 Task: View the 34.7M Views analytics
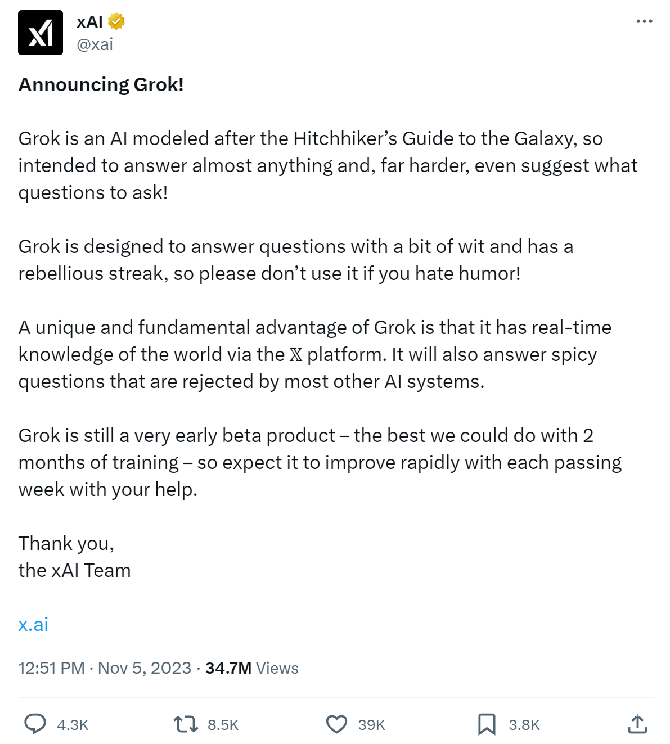[251, 668]
